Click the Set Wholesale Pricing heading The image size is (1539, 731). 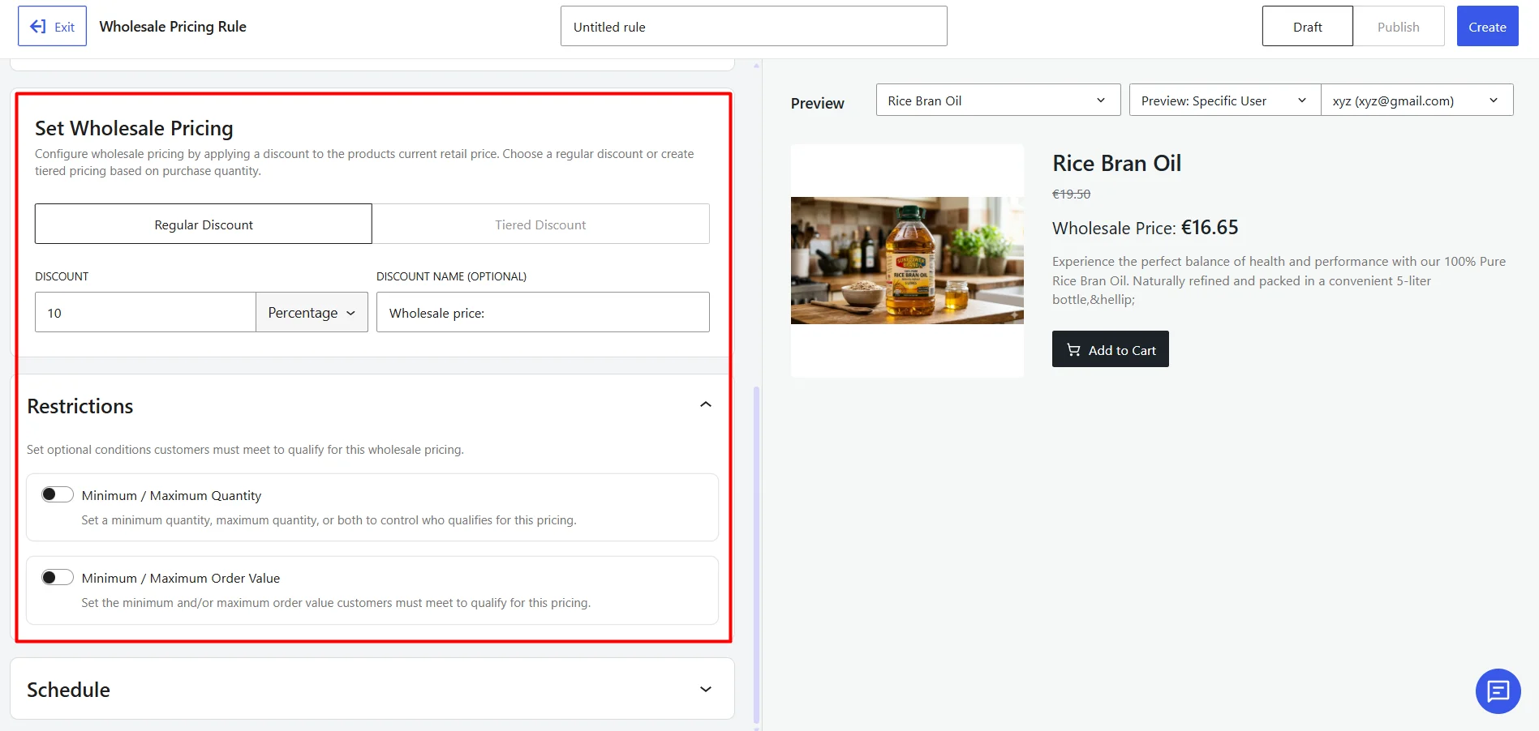click(134, 128)
